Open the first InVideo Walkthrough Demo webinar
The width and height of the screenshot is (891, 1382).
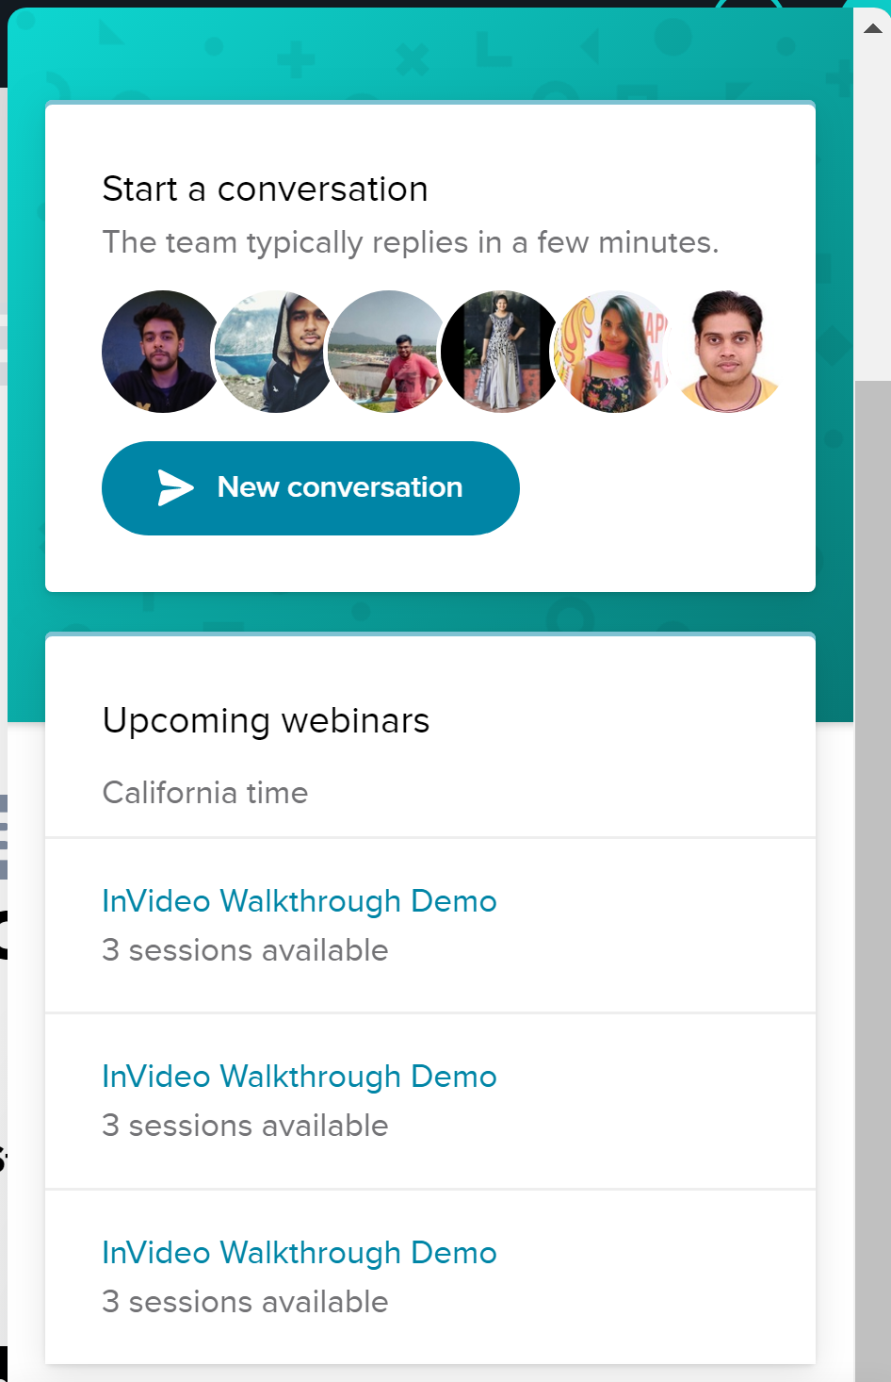300,901
